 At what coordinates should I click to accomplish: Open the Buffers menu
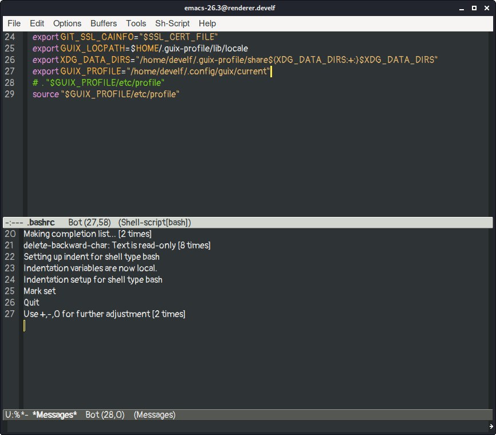click(104, 23)
